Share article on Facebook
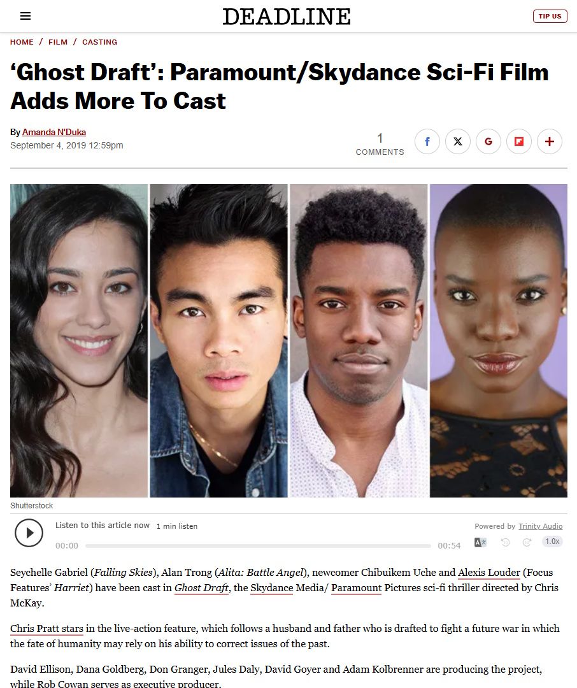The image size is (577, 688). point(427,141)
